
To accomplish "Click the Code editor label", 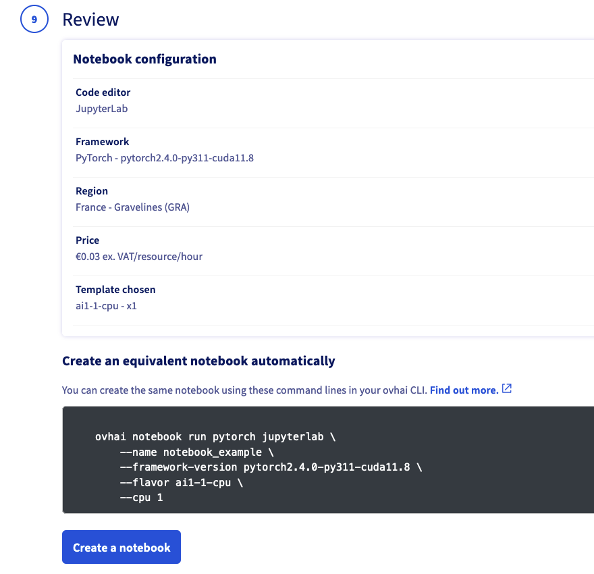I will [x=103, y=93].
